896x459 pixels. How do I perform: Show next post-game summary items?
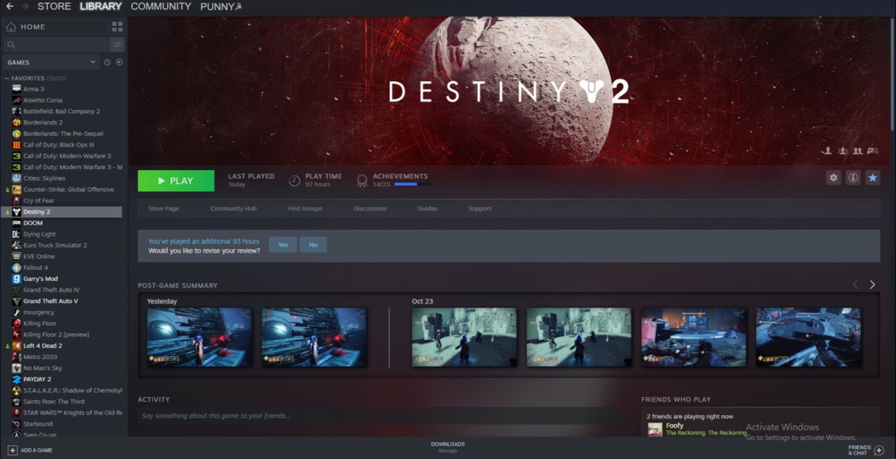tap(872, 284)
